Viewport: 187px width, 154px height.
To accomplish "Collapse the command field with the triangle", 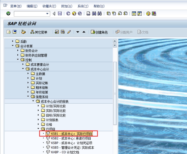I will [x=54, y=14].
